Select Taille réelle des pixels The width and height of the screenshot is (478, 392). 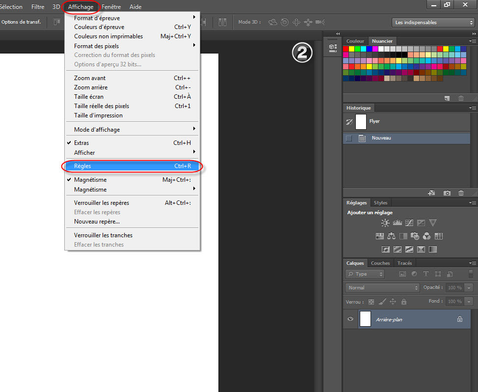(133, 106)
